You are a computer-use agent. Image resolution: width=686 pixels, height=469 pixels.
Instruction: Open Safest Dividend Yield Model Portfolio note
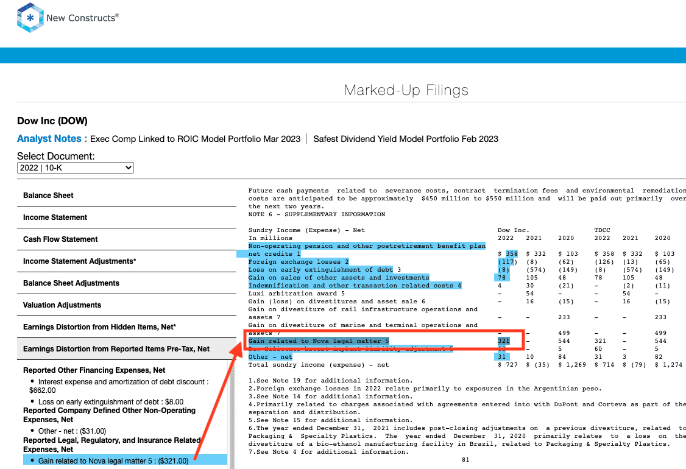(x=406, y=139)
